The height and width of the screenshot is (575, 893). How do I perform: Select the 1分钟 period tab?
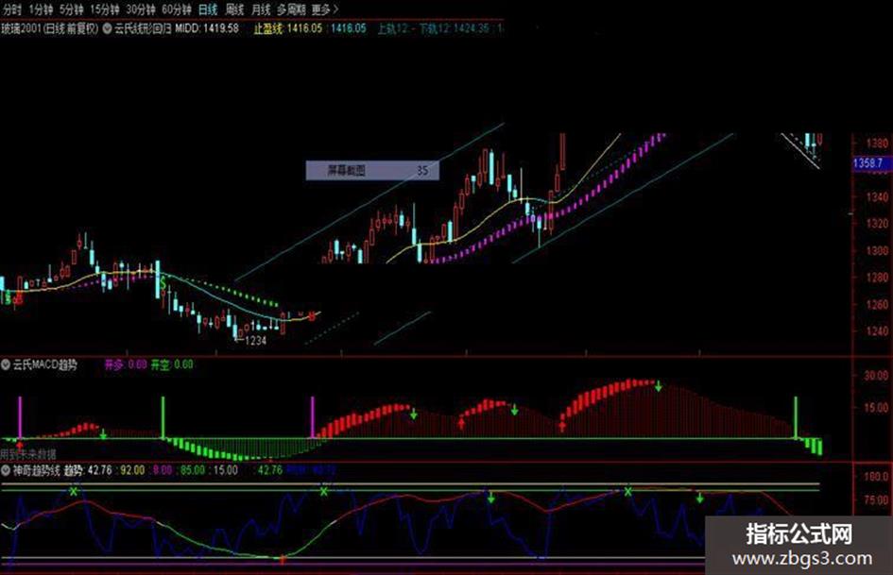coord(41,9)
